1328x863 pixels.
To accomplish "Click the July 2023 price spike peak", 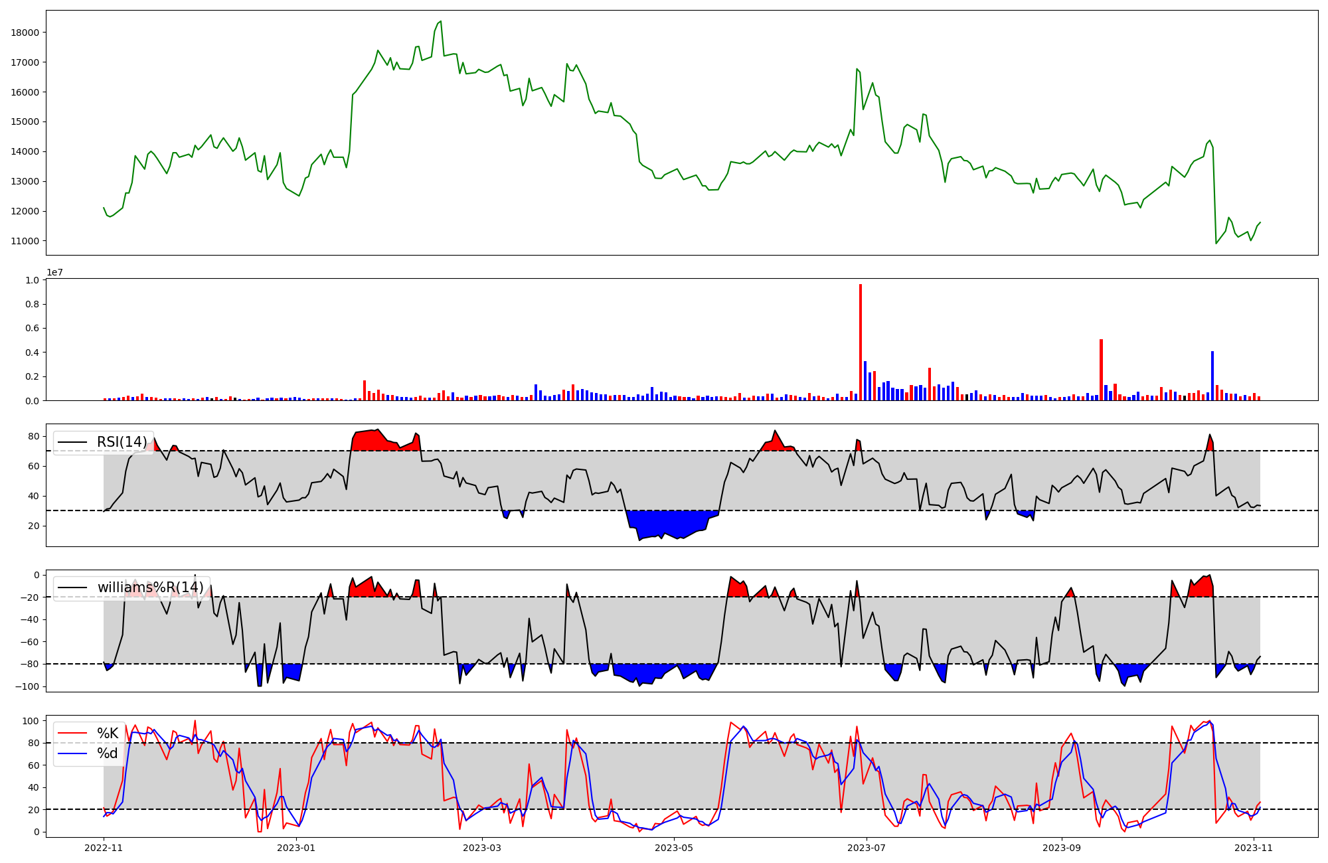I will point(857,69).
